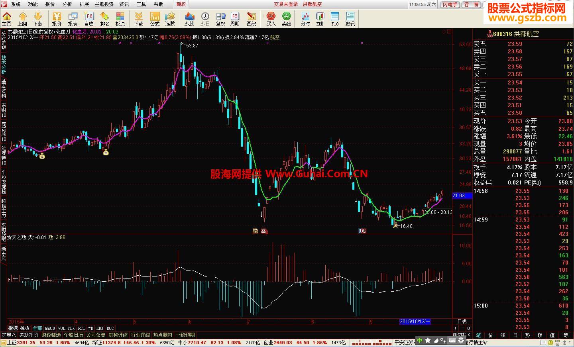574x347 pixels.
Task: Switch to 多股 multi-stock view icon
Action: pyautogui.click(x=189, y=18)
